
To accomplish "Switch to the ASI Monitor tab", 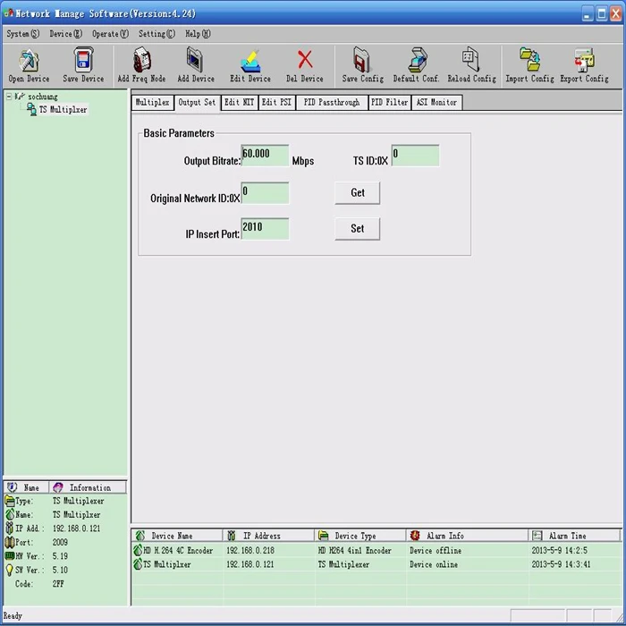I will tap(436, 102).
